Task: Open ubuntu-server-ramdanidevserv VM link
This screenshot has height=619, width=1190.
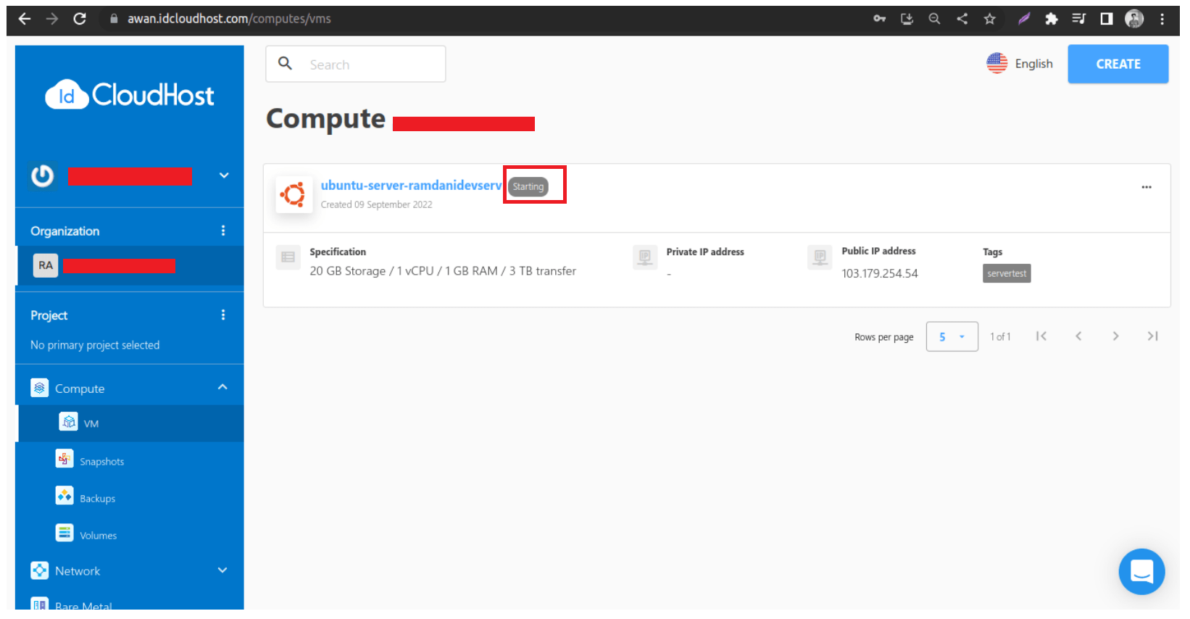Action: [x=410, y=186]
